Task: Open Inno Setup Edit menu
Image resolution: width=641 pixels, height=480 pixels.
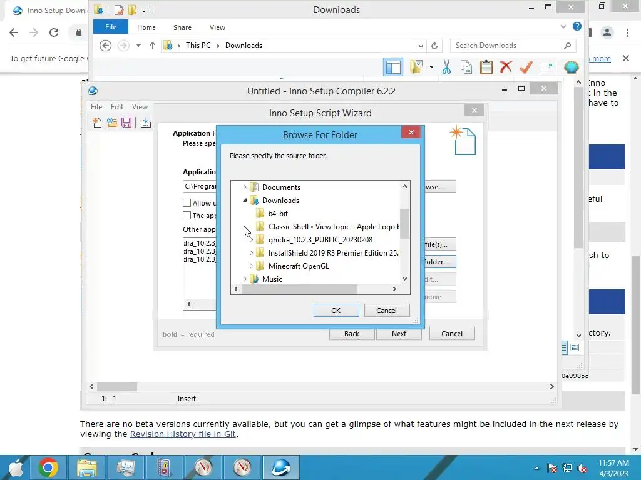Action: [x=117, y=106]
